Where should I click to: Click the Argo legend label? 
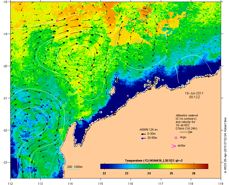pos(183,137)
